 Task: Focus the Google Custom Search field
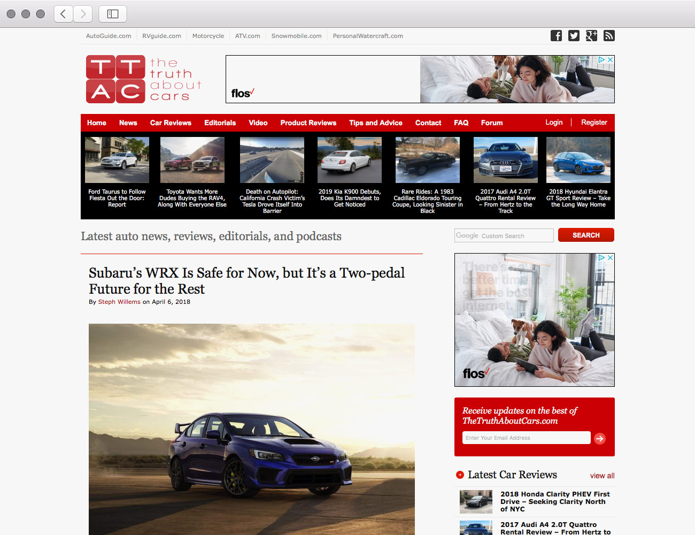[x=504, y=235]
